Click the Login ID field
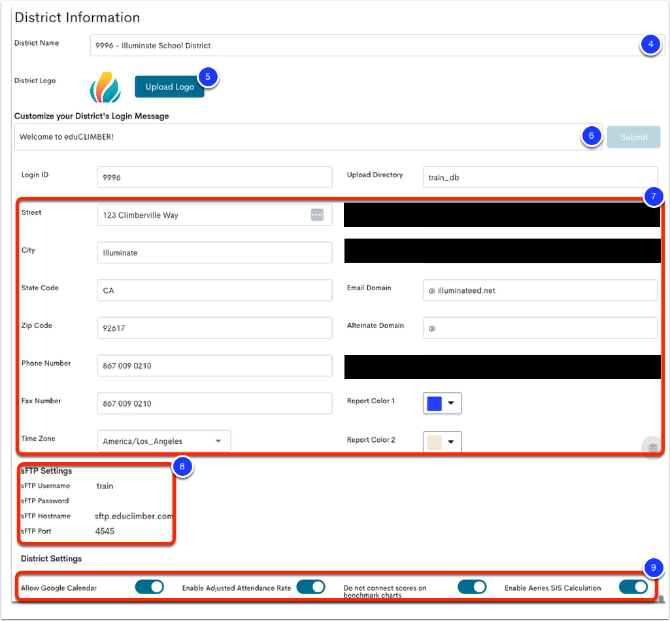This screenshot has height=621, width=670. pyautogui.click(x=214, y=177)
